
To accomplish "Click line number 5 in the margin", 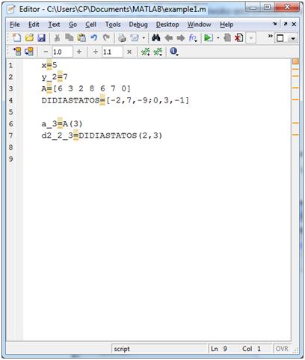I will click(10, 112).
